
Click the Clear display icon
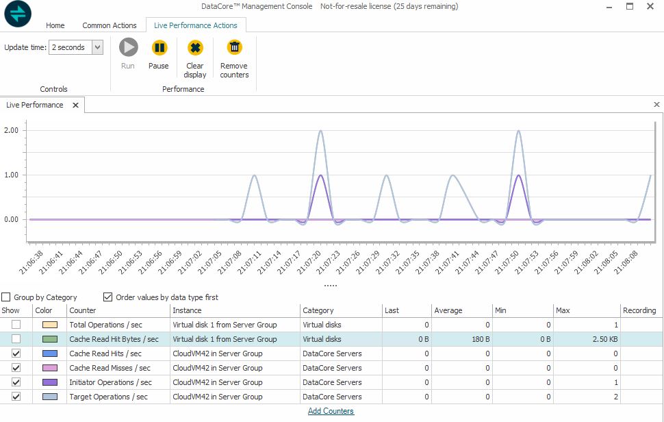[195, 48]
